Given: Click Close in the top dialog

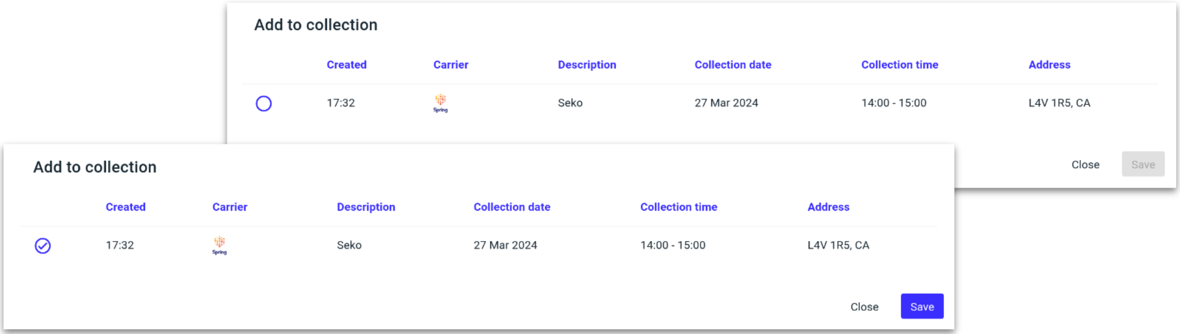Looking at the screenshot, I should 1086,164.
